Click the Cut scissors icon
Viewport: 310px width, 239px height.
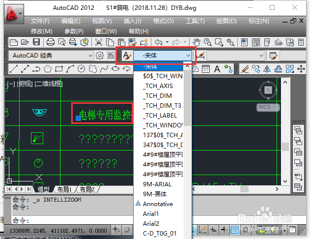pos(98,42)
